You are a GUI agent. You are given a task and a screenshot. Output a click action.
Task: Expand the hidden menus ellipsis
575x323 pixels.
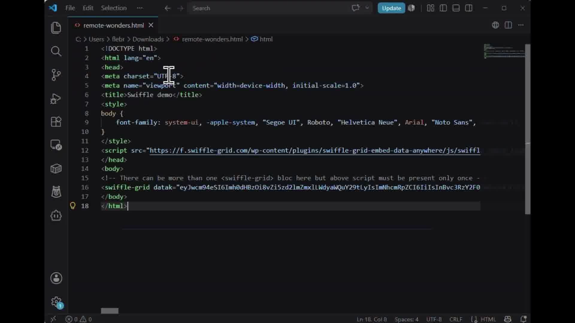[140, 8]
